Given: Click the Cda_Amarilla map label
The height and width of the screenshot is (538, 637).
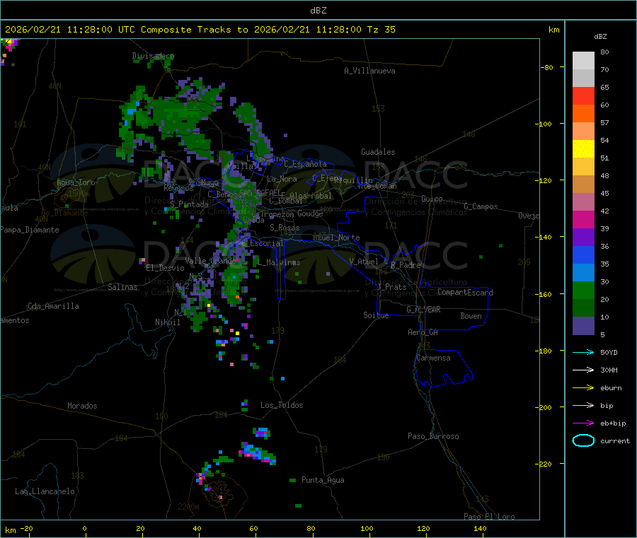Looking at the screenshot, I should (53, 306).
